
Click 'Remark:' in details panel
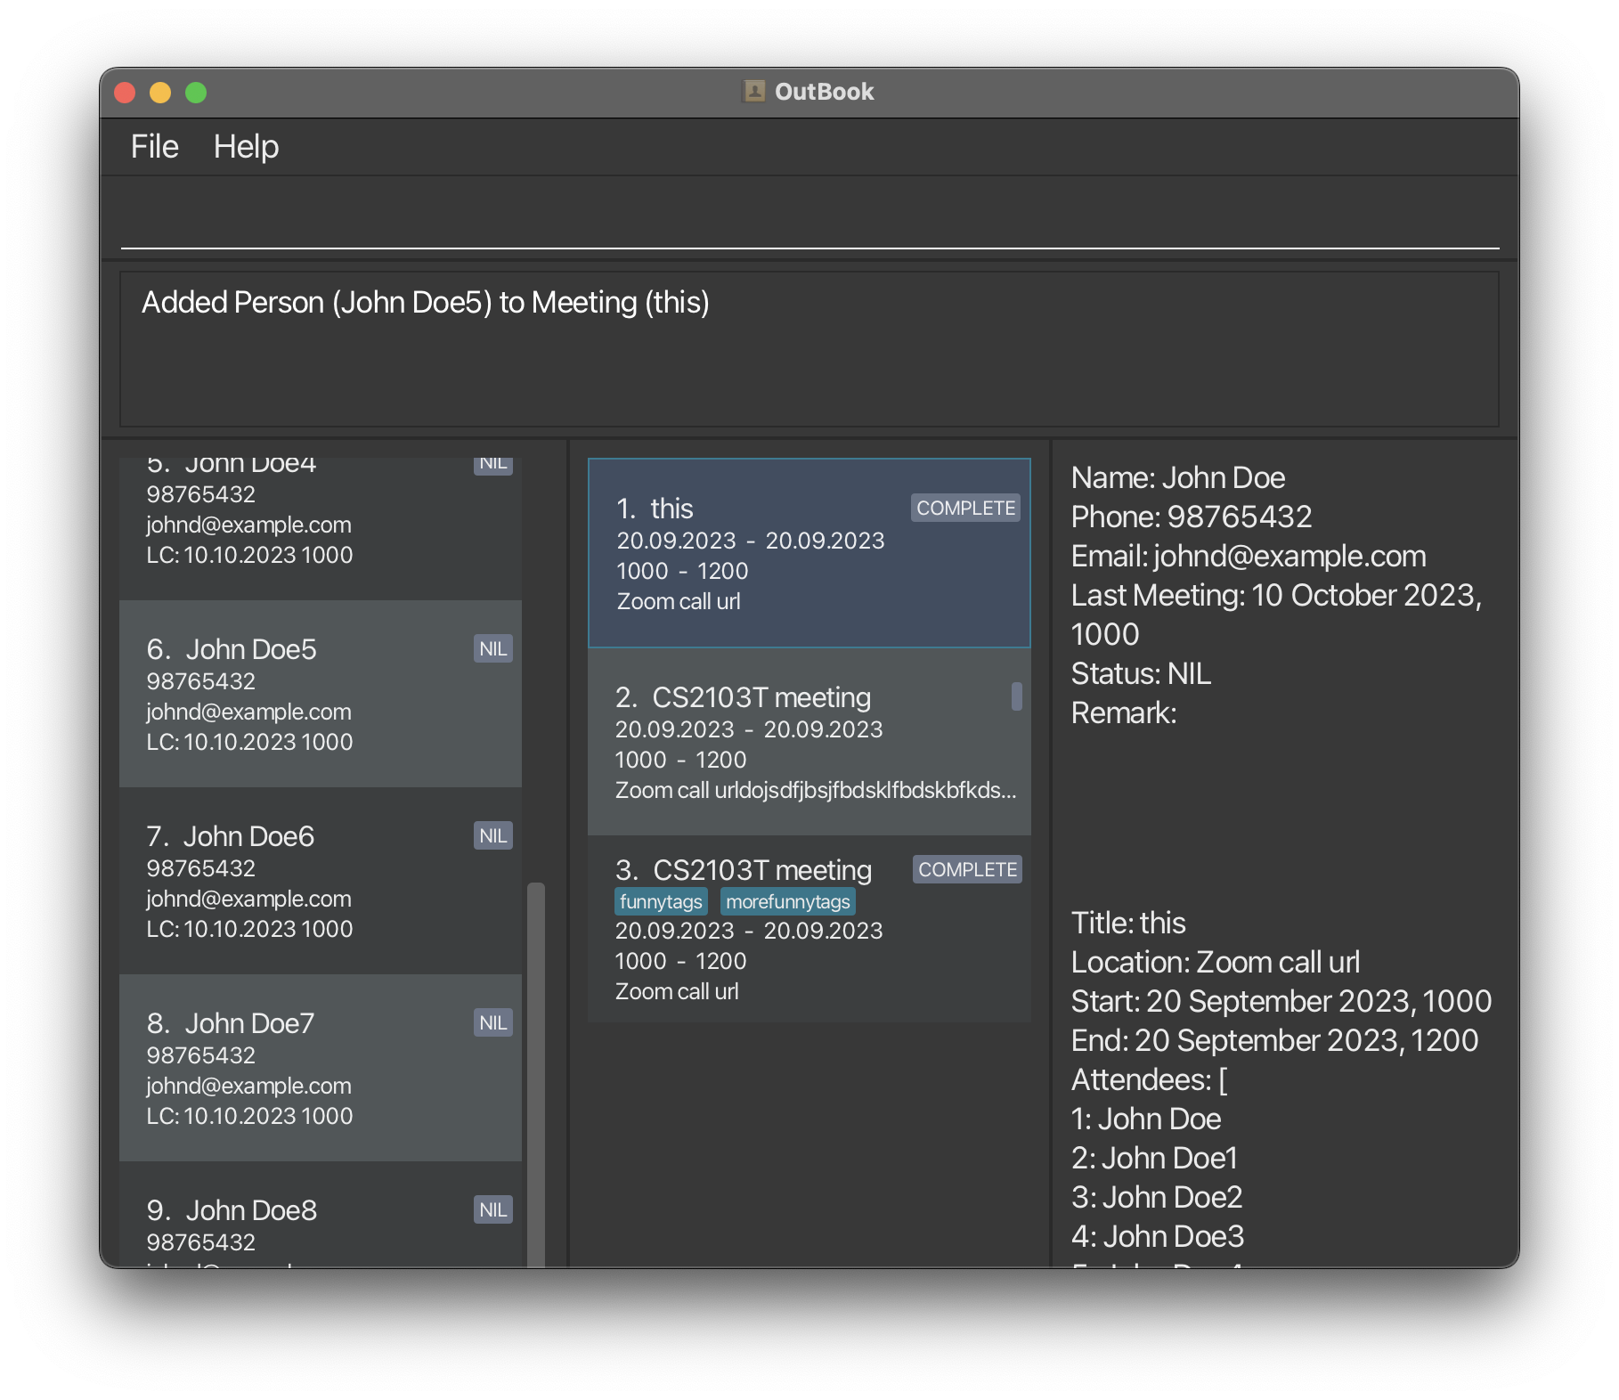[1124, 713]
